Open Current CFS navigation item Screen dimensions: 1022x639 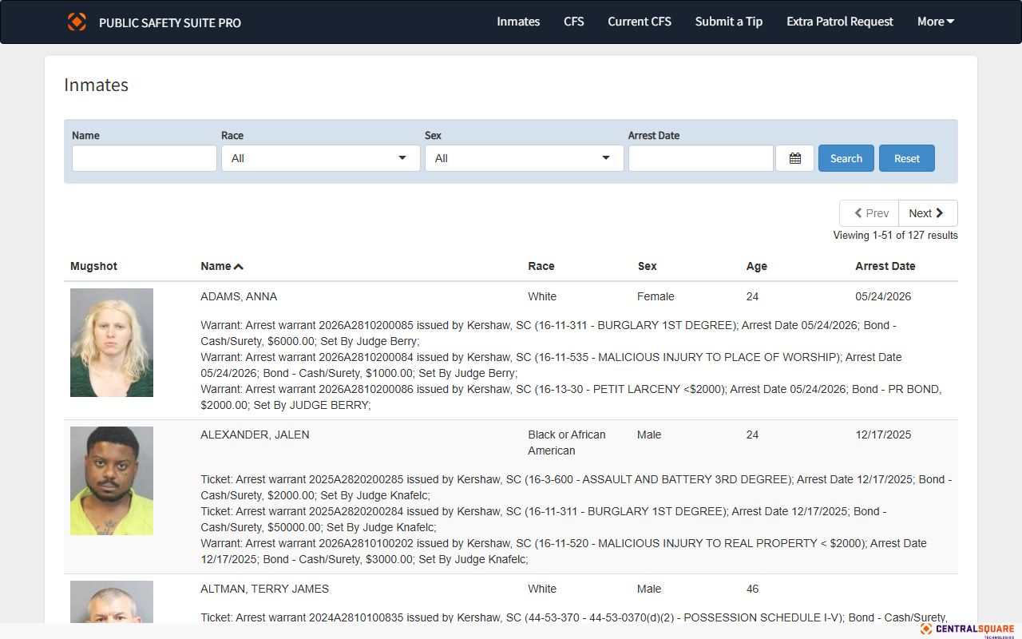[x=640, y=22]
